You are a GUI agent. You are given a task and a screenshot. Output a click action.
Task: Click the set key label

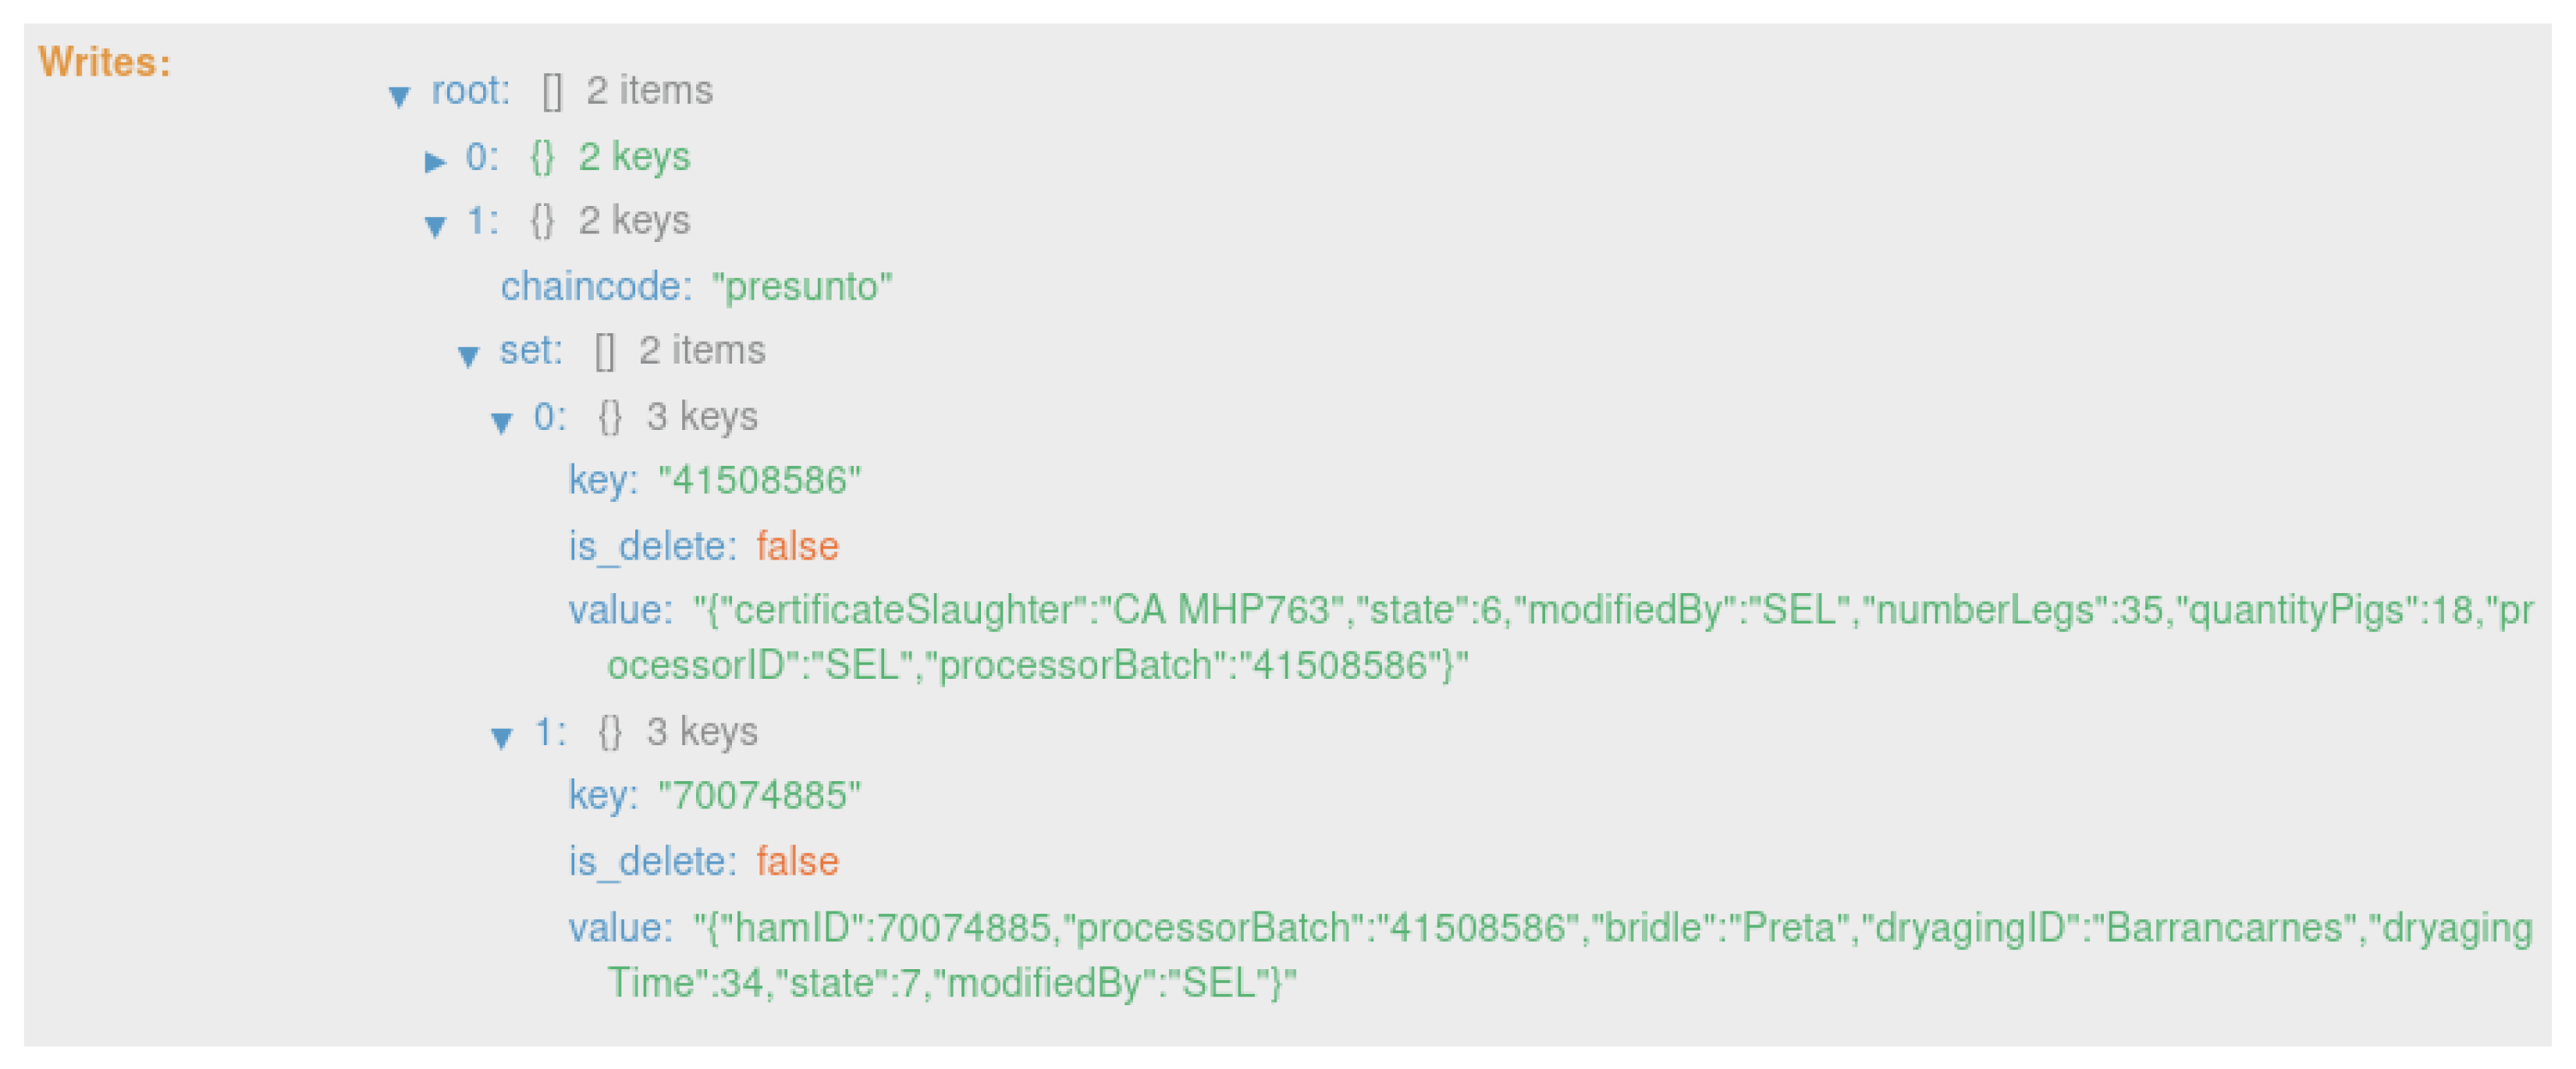point(530,351)
